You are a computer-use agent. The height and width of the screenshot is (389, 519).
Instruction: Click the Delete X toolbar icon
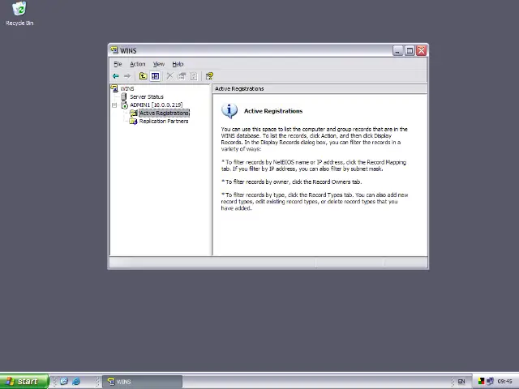click(x=169, y=76)
